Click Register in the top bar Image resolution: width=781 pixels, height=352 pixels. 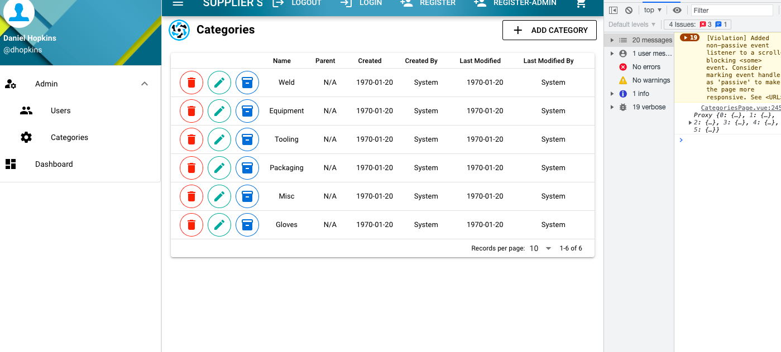[x=428, y=3]
